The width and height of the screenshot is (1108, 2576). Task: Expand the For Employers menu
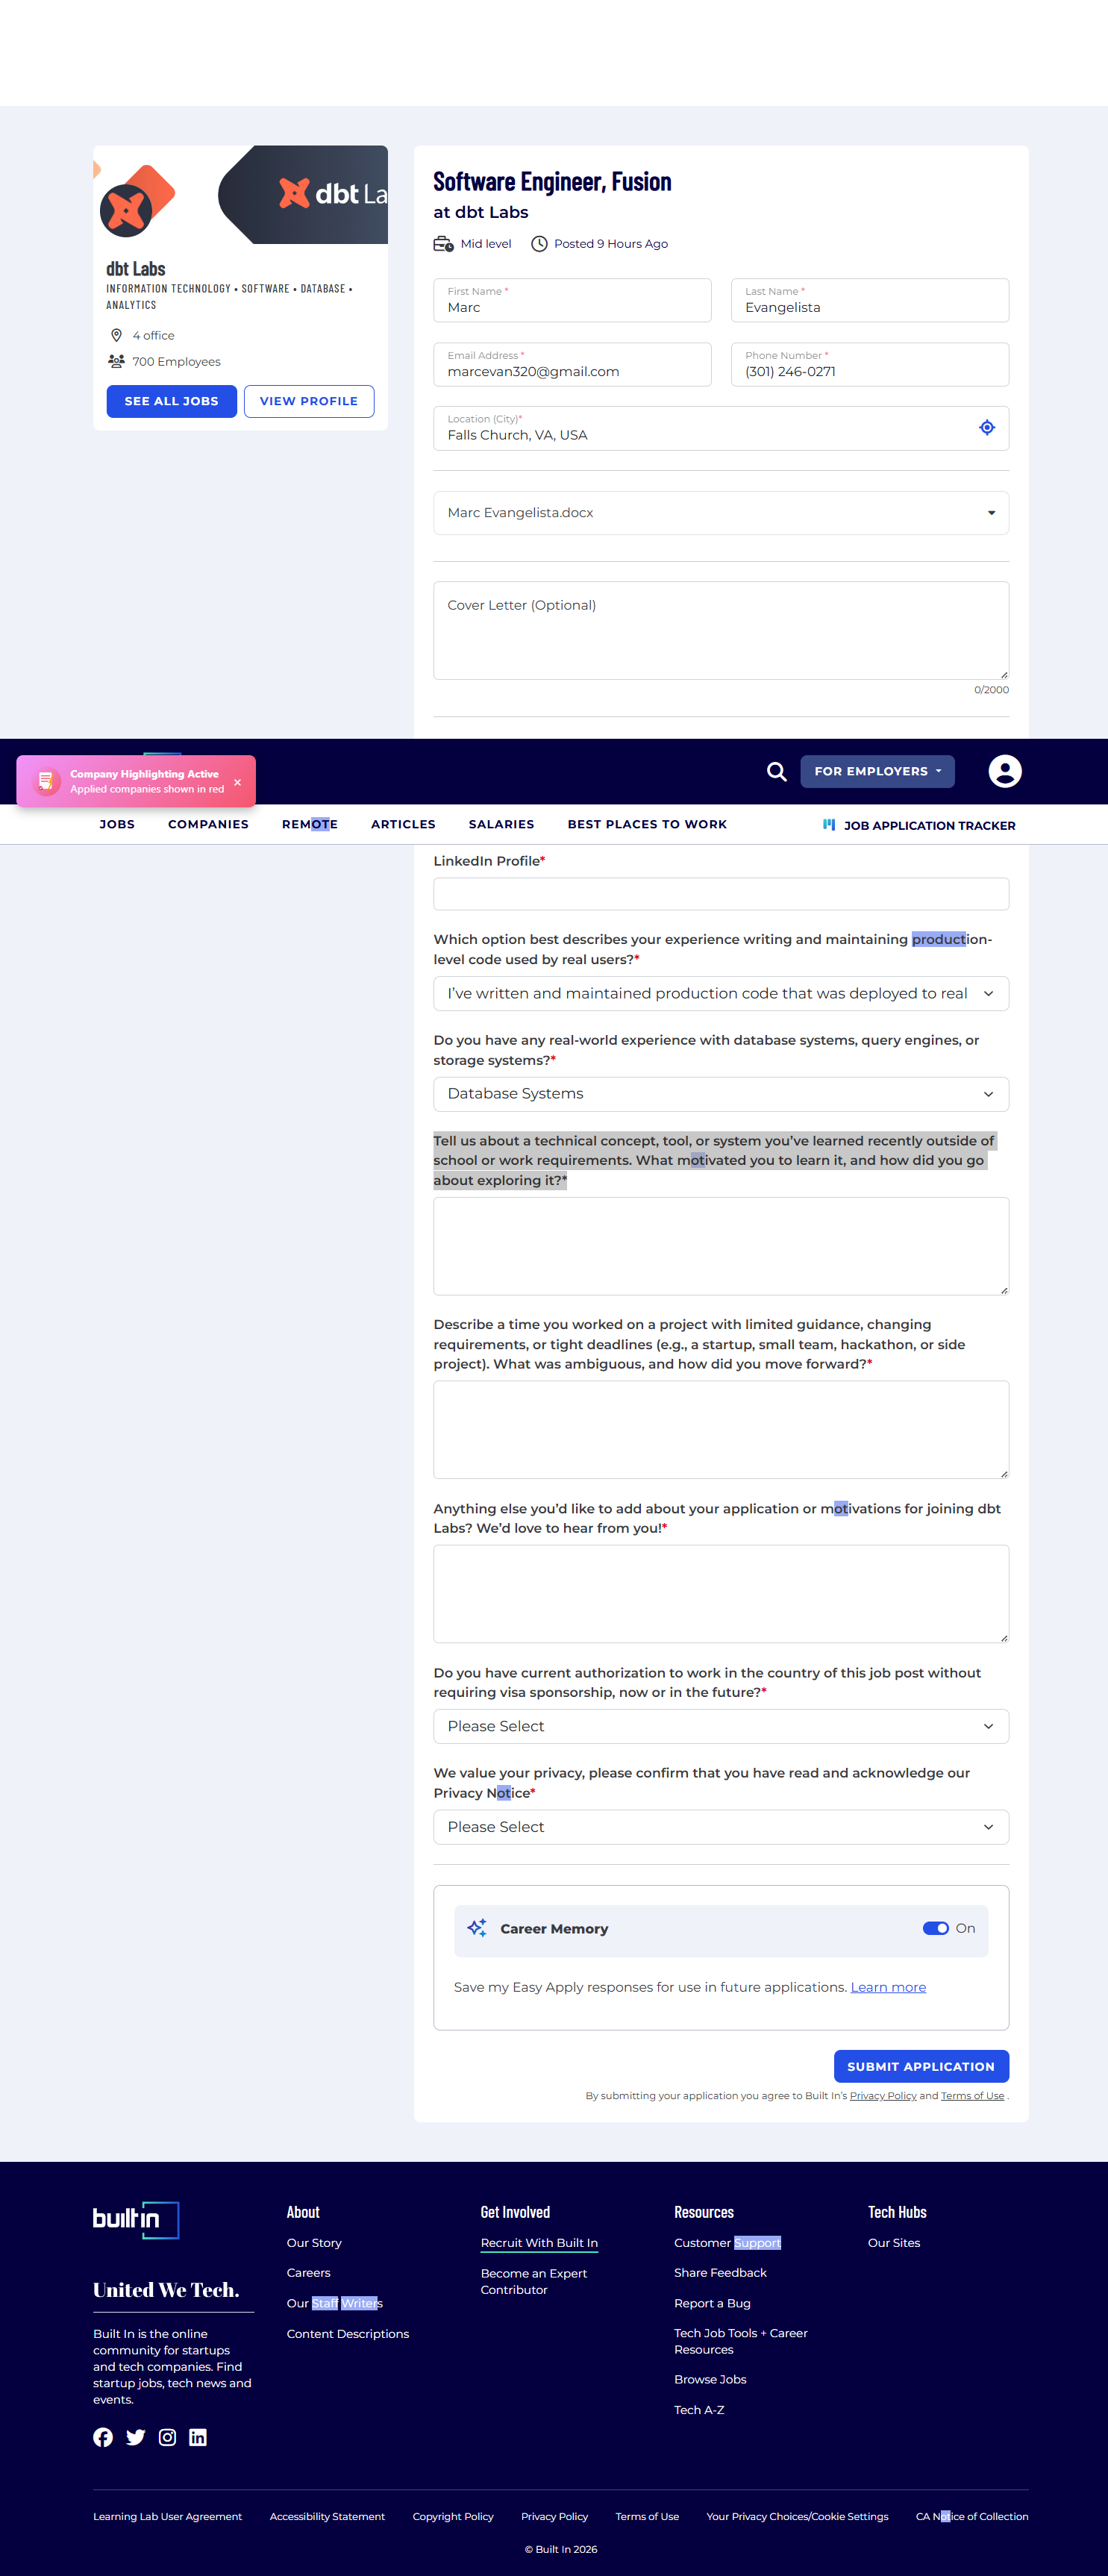(877, 771)
